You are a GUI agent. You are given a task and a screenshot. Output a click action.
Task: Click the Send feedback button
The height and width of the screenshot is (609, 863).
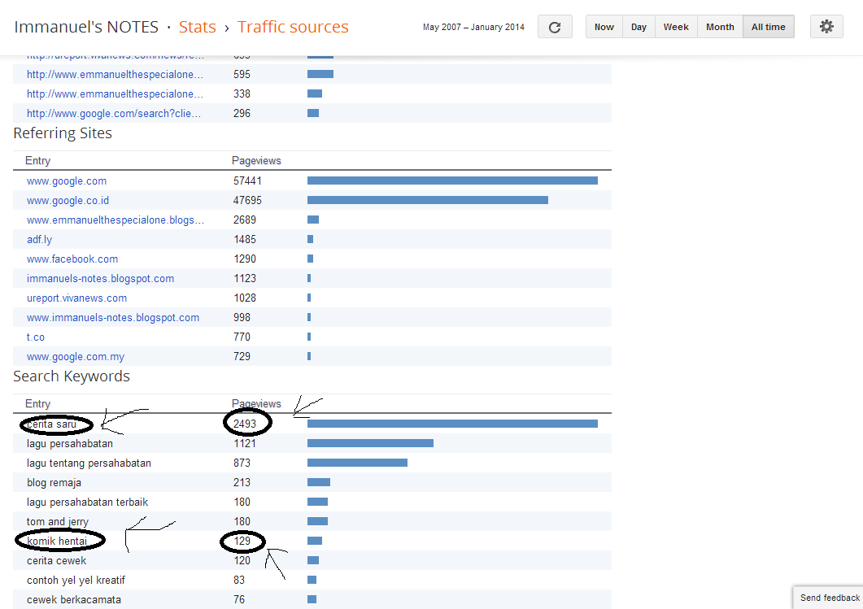point(829,598)
